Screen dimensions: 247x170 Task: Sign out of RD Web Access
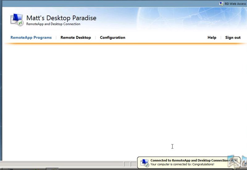pyautogui.click(x=233, y=37)
